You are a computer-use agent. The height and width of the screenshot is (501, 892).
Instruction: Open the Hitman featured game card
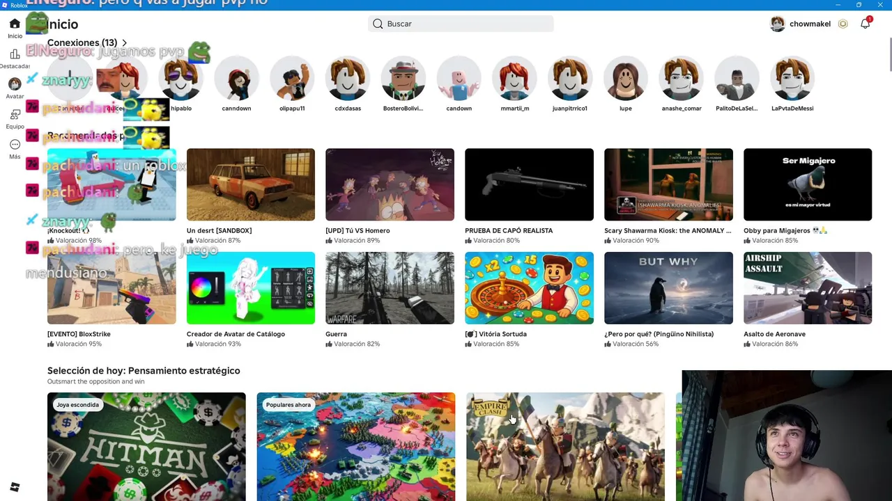pyautogui.click(x=146, y=447)
